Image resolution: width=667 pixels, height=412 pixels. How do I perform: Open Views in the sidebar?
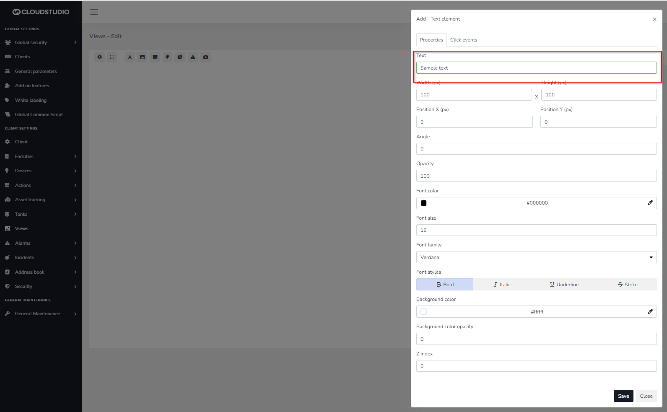click(x=22, y=229)
